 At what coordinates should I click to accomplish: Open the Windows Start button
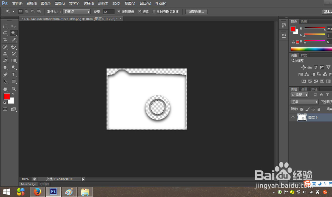click(x=7, y=192)
